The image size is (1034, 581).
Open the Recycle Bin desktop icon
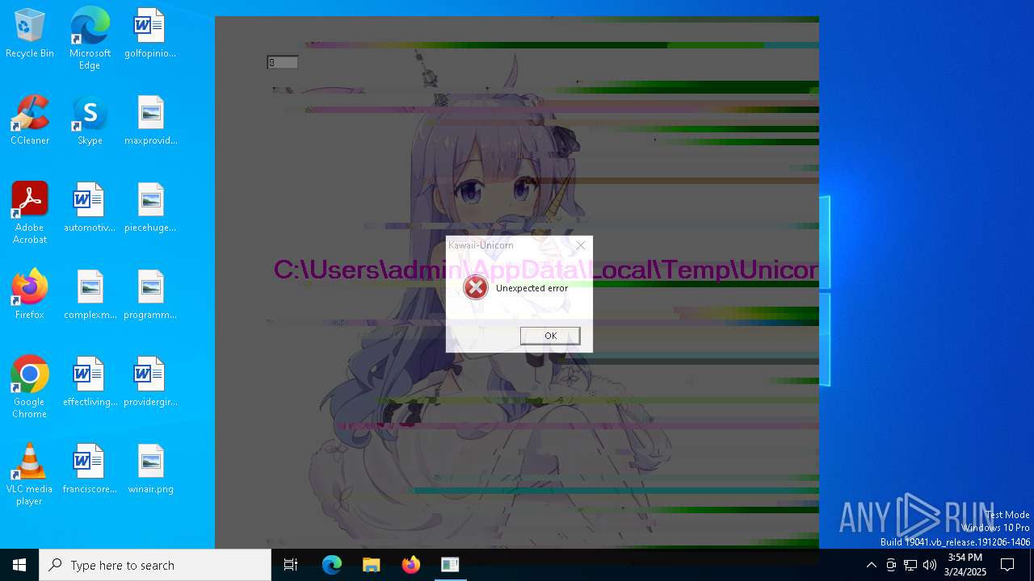(30, 34)
